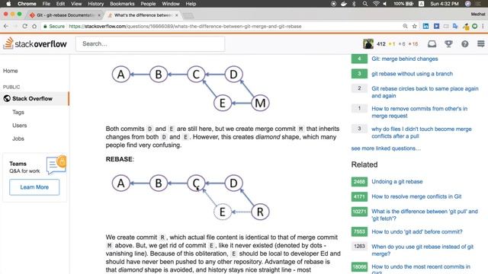
Task: Open the Window menu
Action: pyautogui.click(x=171, y=4)
